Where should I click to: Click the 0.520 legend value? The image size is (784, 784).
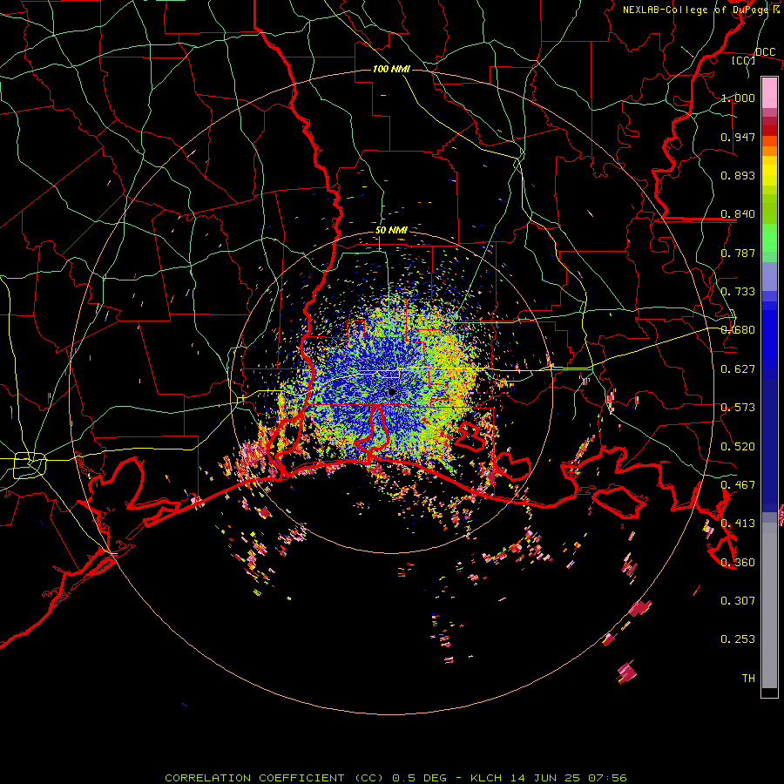click(x=738, y=447)
